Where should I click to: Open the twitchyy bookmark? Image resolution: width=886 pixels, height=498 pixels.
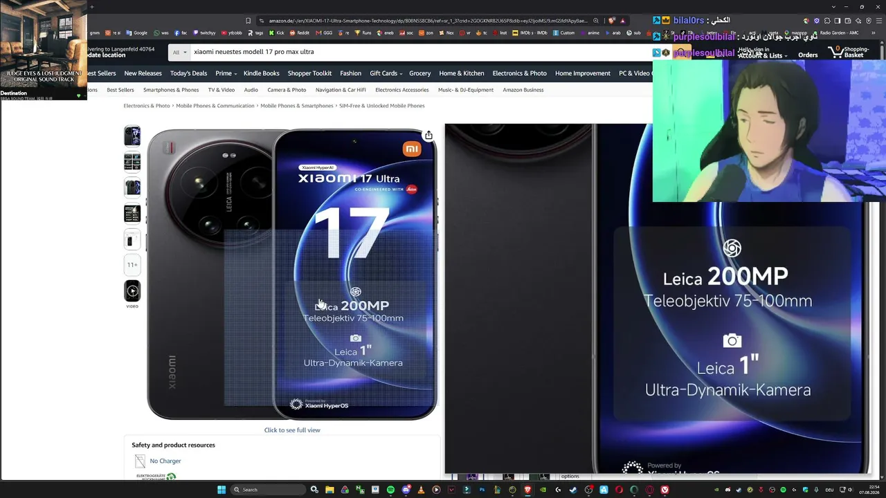coord(204,33)
